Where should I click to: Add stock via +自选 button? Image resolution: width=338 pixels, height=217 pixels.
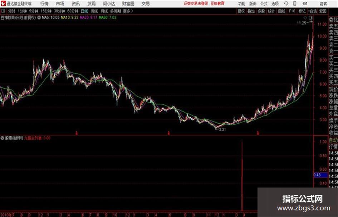pos(313,11)
